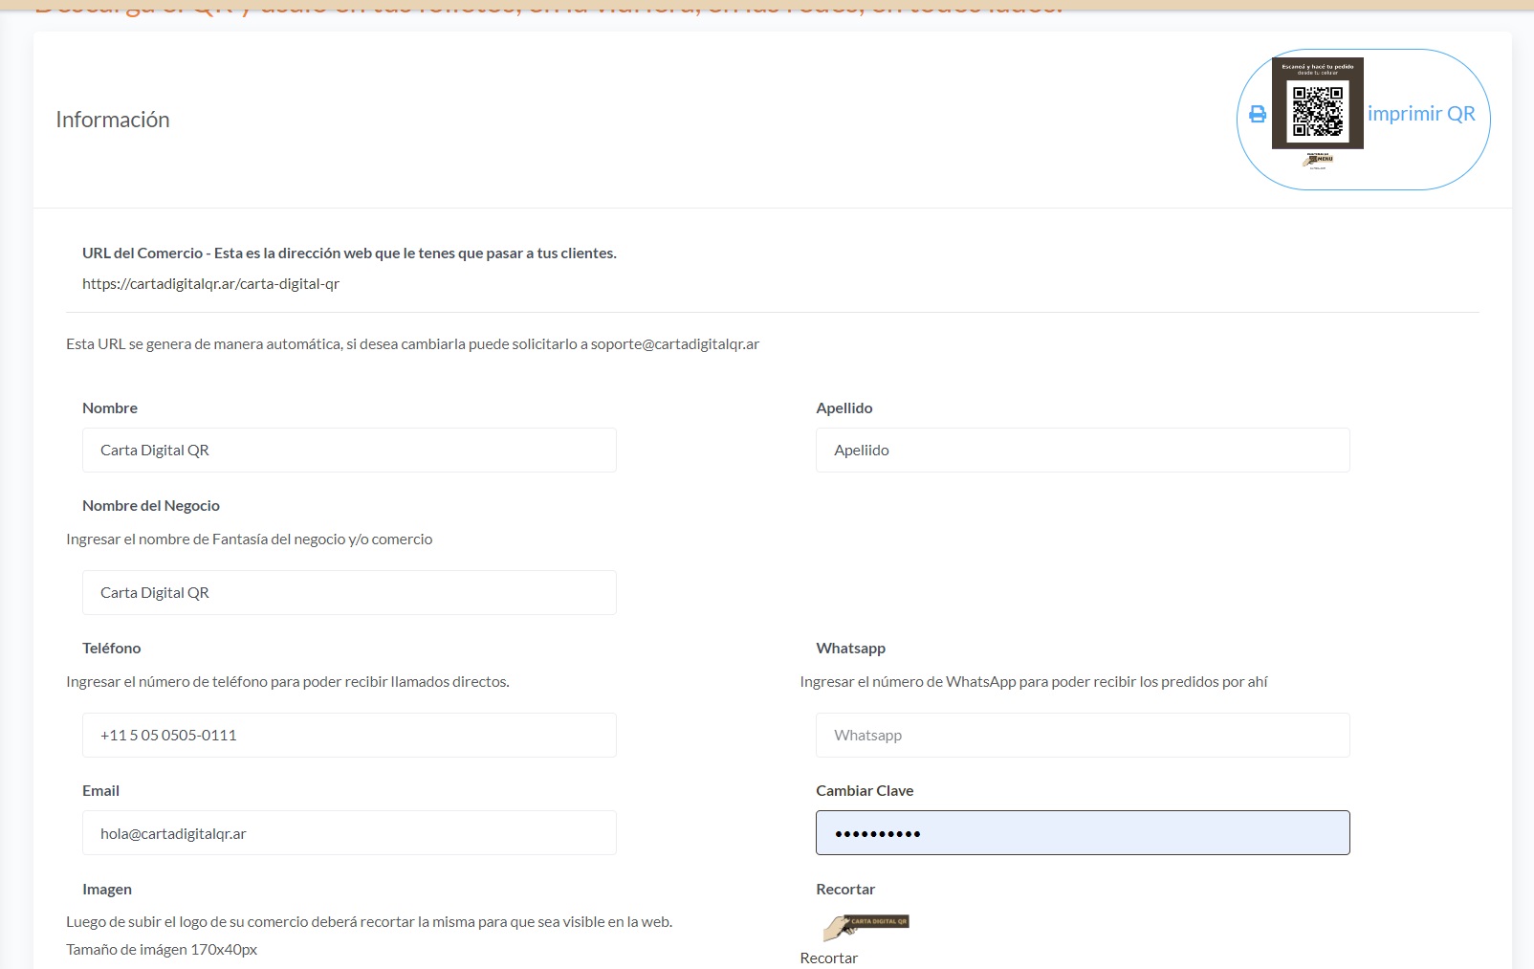1534x969 pixels.
Task: Click the cartadigitalqr.ar commerce URL text
Action: 210,284
